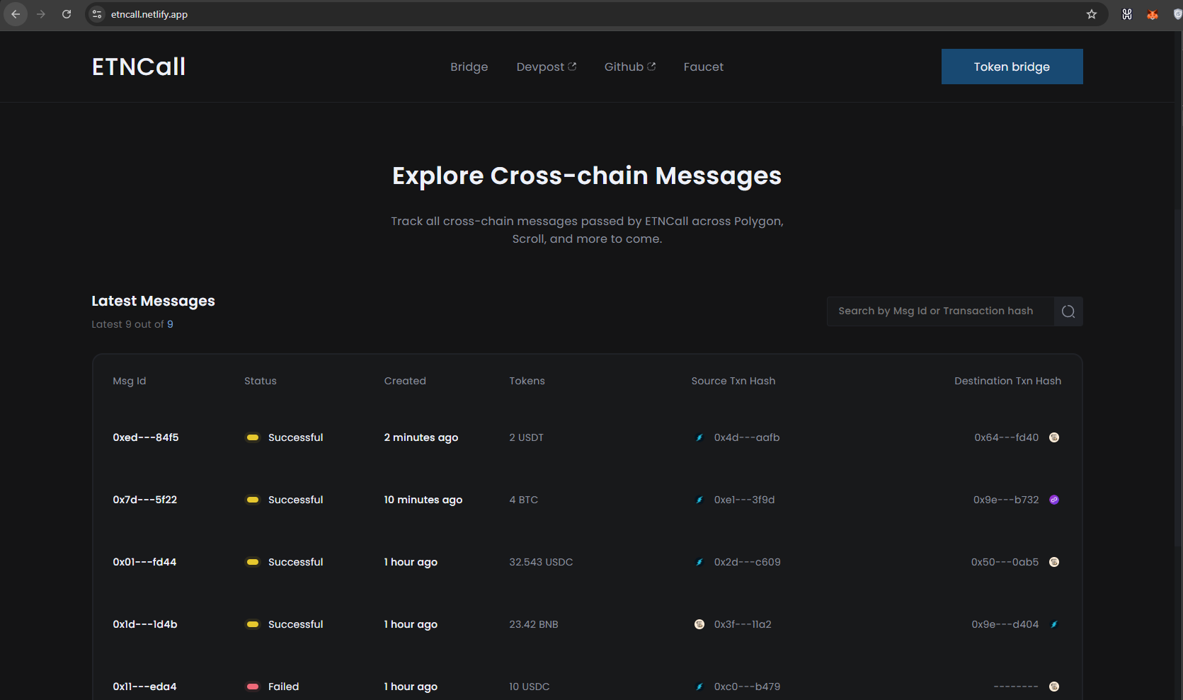
Task: Click source chain icon for 0x3f---11a2
Action: tap(699, 624)
